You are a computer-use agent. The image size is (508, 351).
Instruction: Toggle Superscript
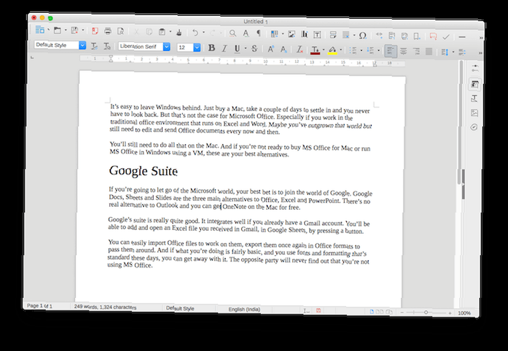tap(271, 49)
